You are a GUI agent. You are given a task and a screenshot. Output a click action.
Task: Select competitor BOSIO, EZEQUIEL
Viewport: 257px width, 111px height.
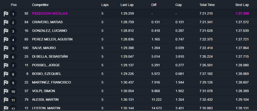[46, 74]
